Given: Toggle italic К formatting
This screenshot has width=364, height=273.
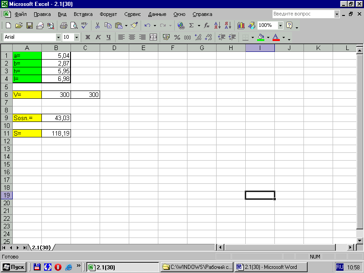Looking at the screenshot, I should [x=98, y=37].
